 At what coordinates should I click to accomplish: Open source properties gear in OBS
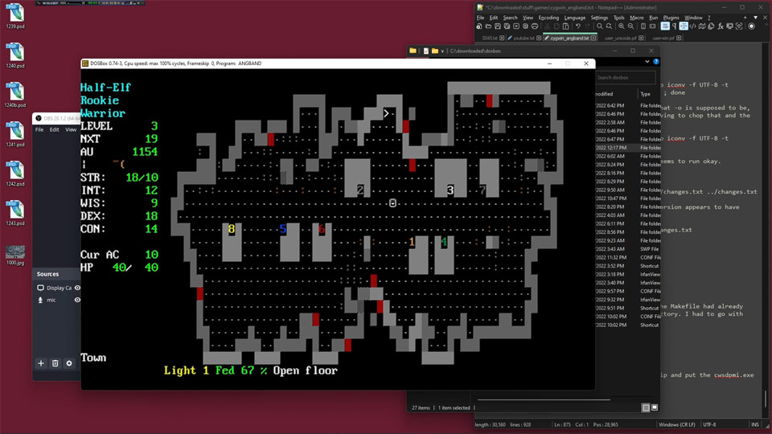click(69, 363)
